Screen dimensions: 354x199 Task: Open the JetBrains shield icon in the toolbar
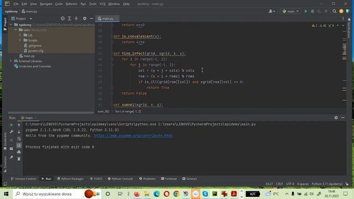348,11
